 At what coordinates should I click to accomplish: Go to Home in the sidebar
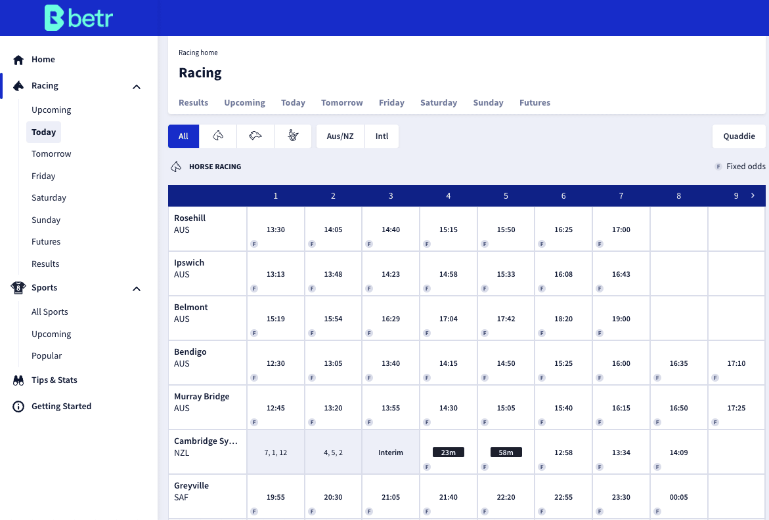[x=43, y=59]
